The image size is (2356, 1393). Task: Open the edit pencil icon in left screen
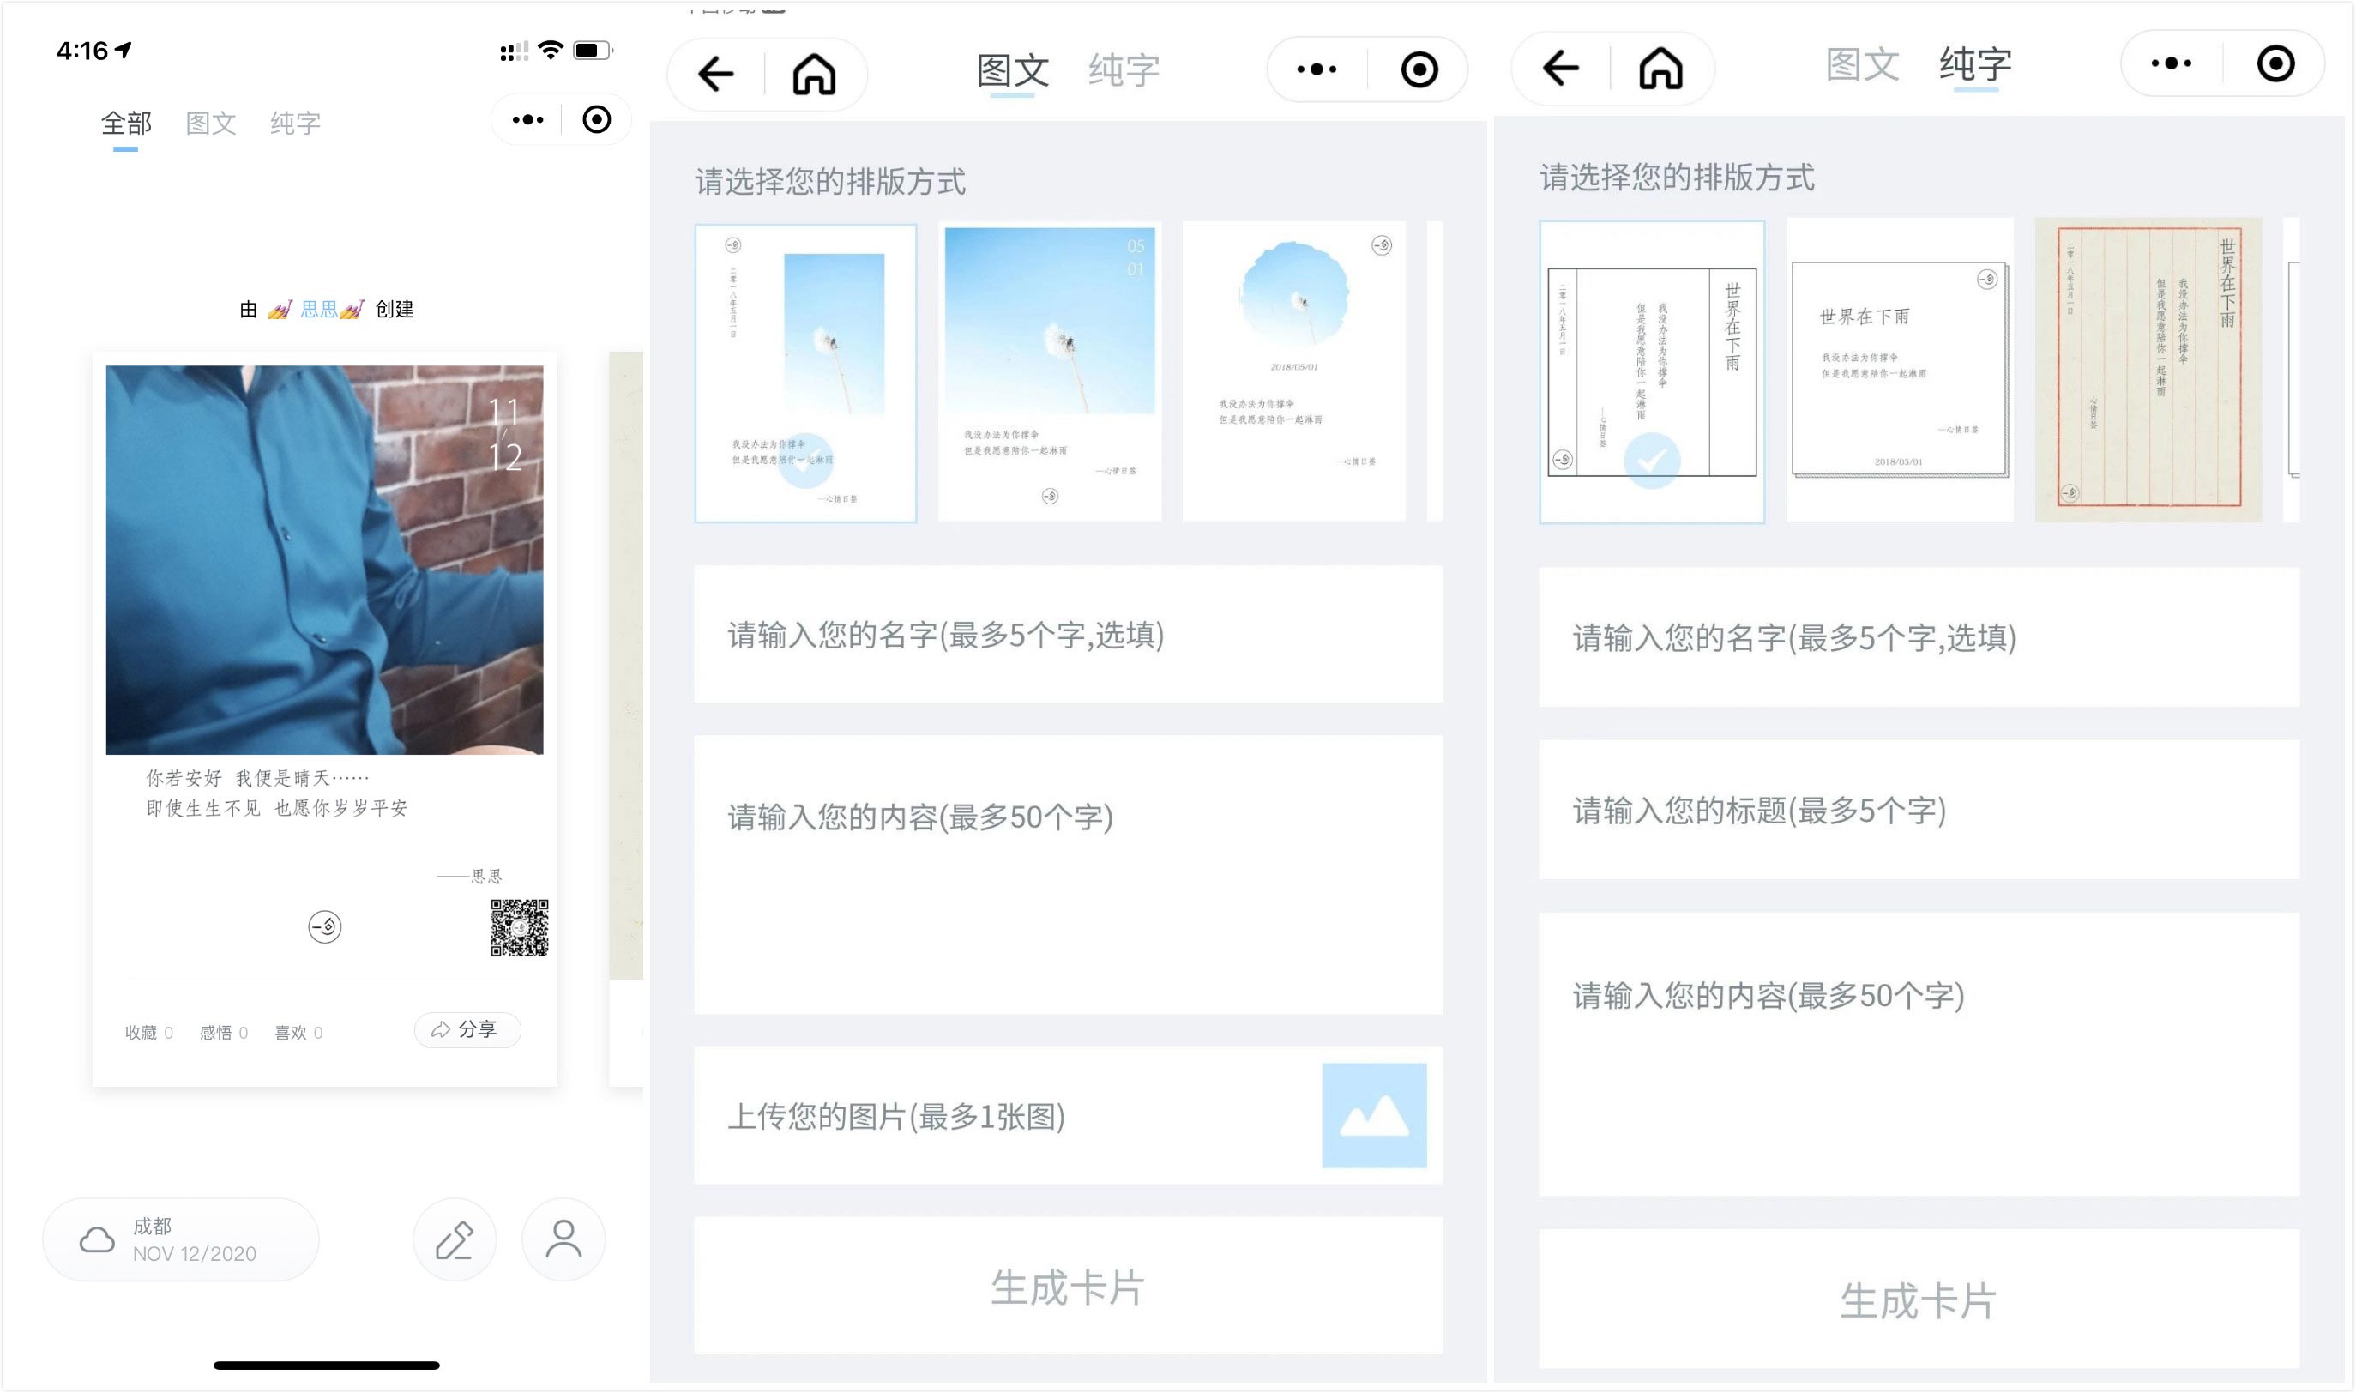454,1240
